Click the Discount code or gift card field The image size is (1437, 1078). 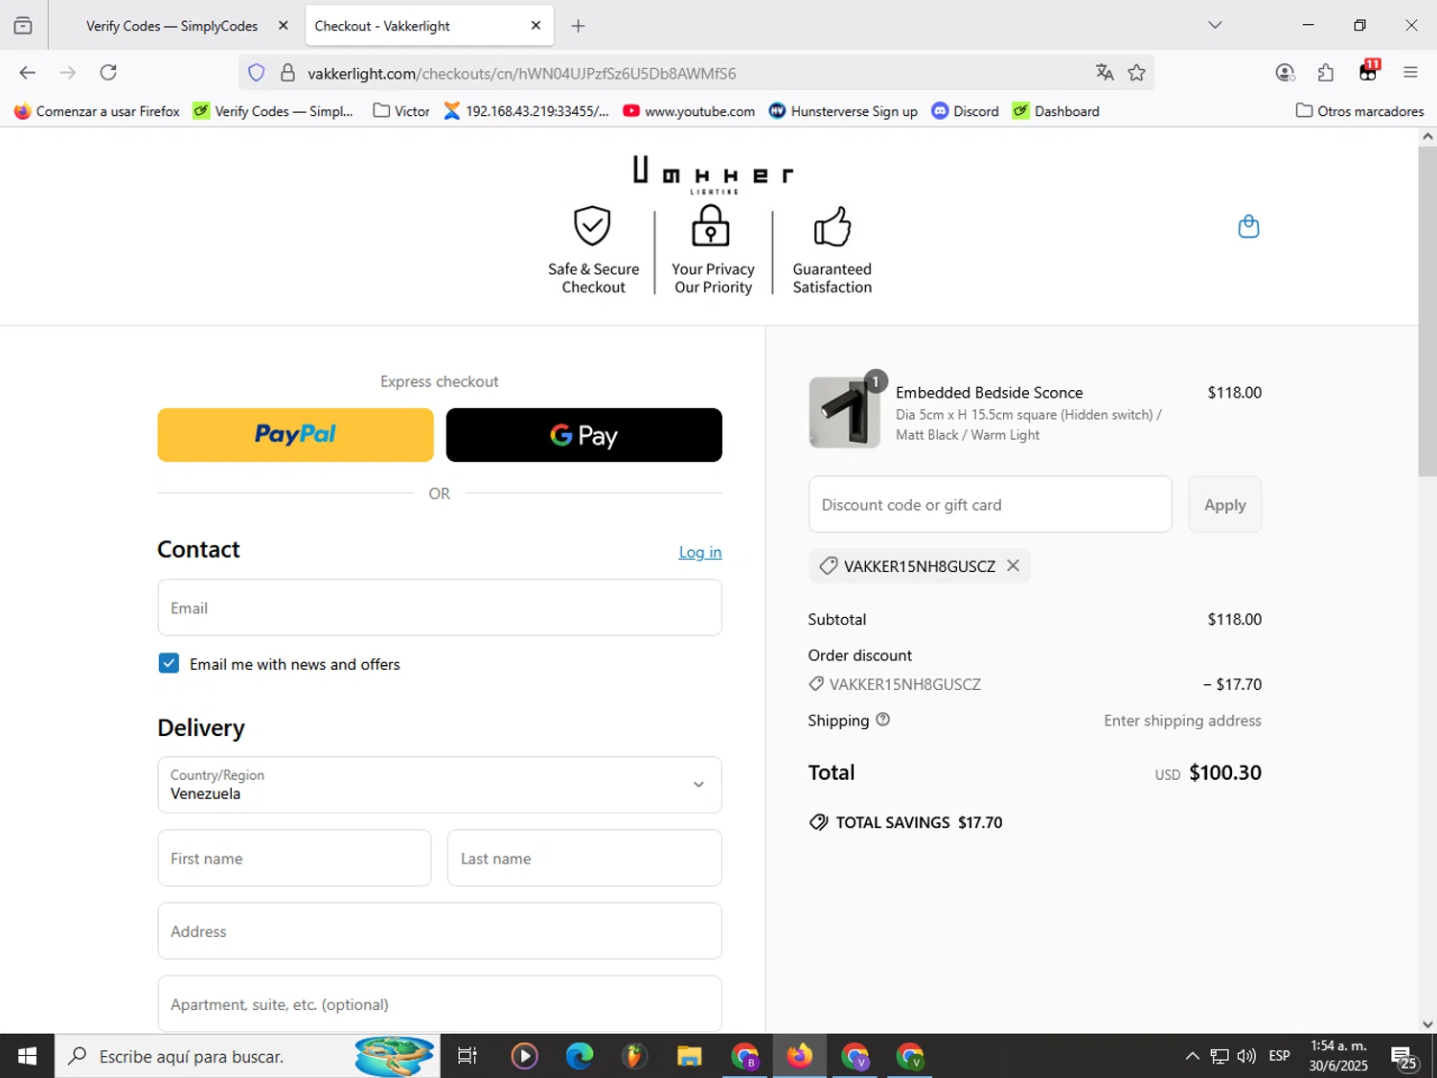tap(990, 504)
